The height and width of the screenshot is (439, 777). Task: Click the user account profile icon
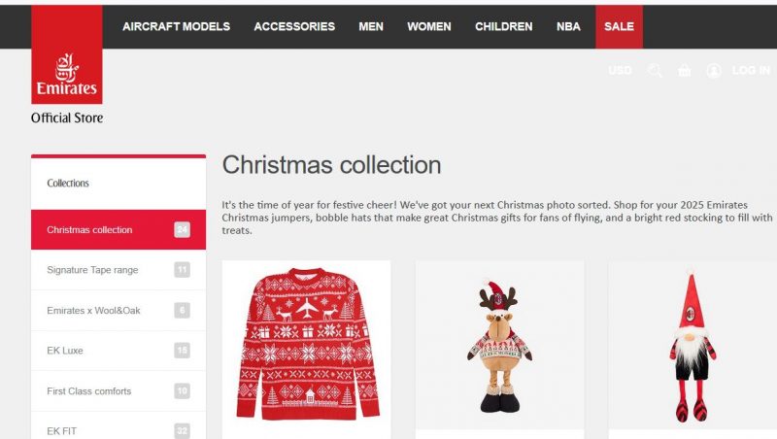pyautogui.click(x=714, y=70)
